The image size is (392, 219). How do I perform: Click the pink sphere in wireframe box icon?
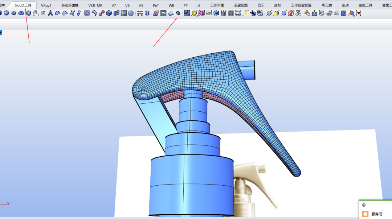tap(201, 13)
